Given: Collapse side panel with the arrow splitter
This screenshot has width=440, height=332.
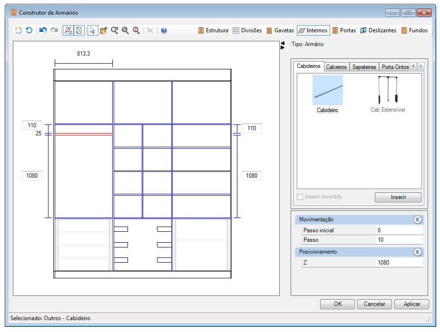Looking at the screenshot, I should 283,46.
